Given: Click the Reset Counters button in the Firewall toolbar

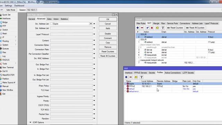Looking at the screenshot, I should coord(175,28).
